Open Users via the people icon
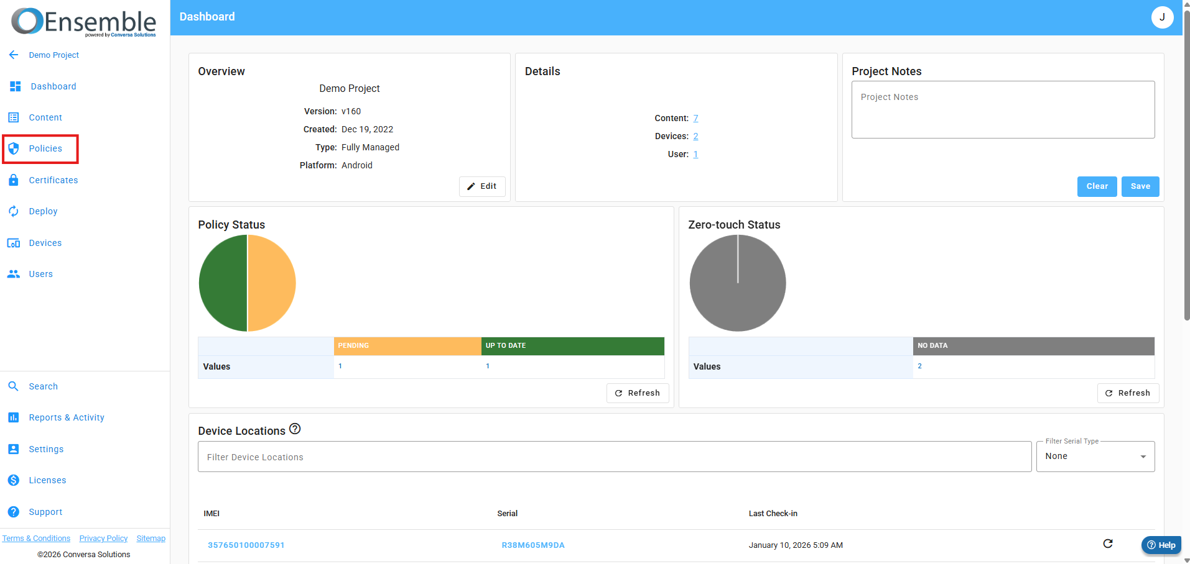1190x564 pixels. click(x=14, y=274)
